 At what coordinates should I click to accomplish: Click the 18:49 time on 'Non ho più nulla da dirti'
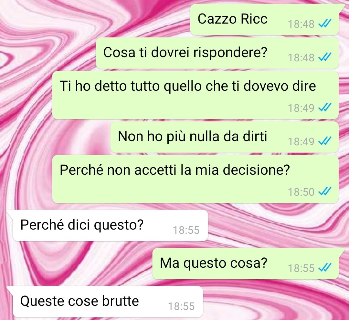point(301,141)
